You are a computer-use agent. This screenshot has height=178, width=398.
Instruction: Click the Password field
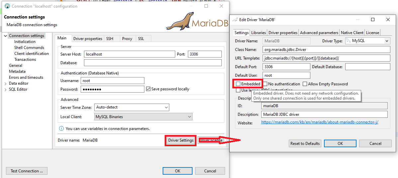click(x=113, y=89)
